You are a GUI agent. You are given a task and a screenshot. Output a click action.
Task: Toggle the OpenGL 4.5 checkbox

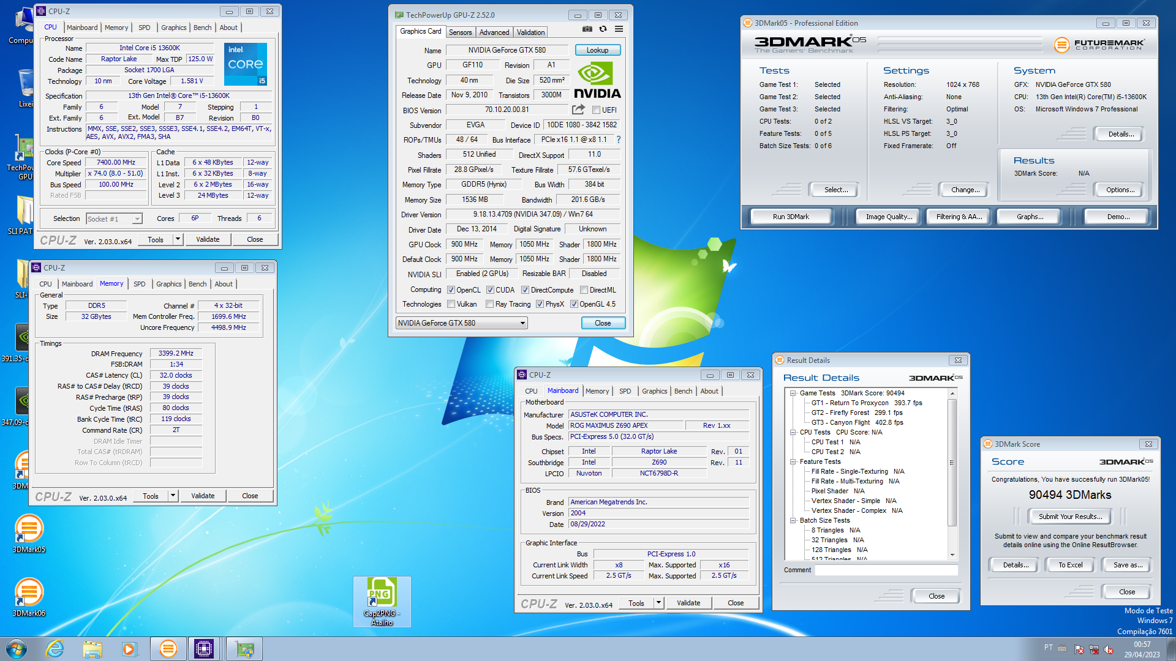(574, 304)
